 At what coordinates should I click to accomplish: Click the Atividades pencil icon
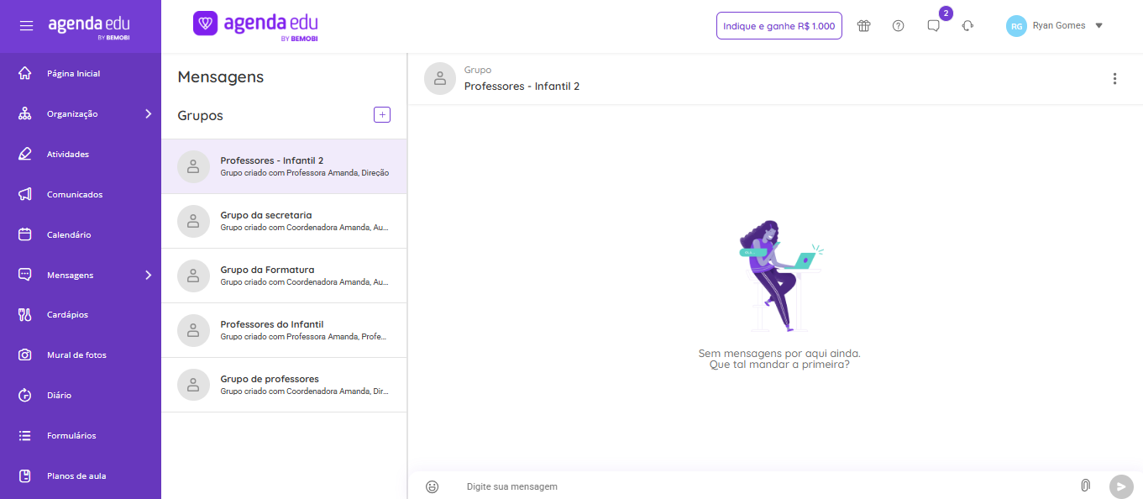point(25,154)
